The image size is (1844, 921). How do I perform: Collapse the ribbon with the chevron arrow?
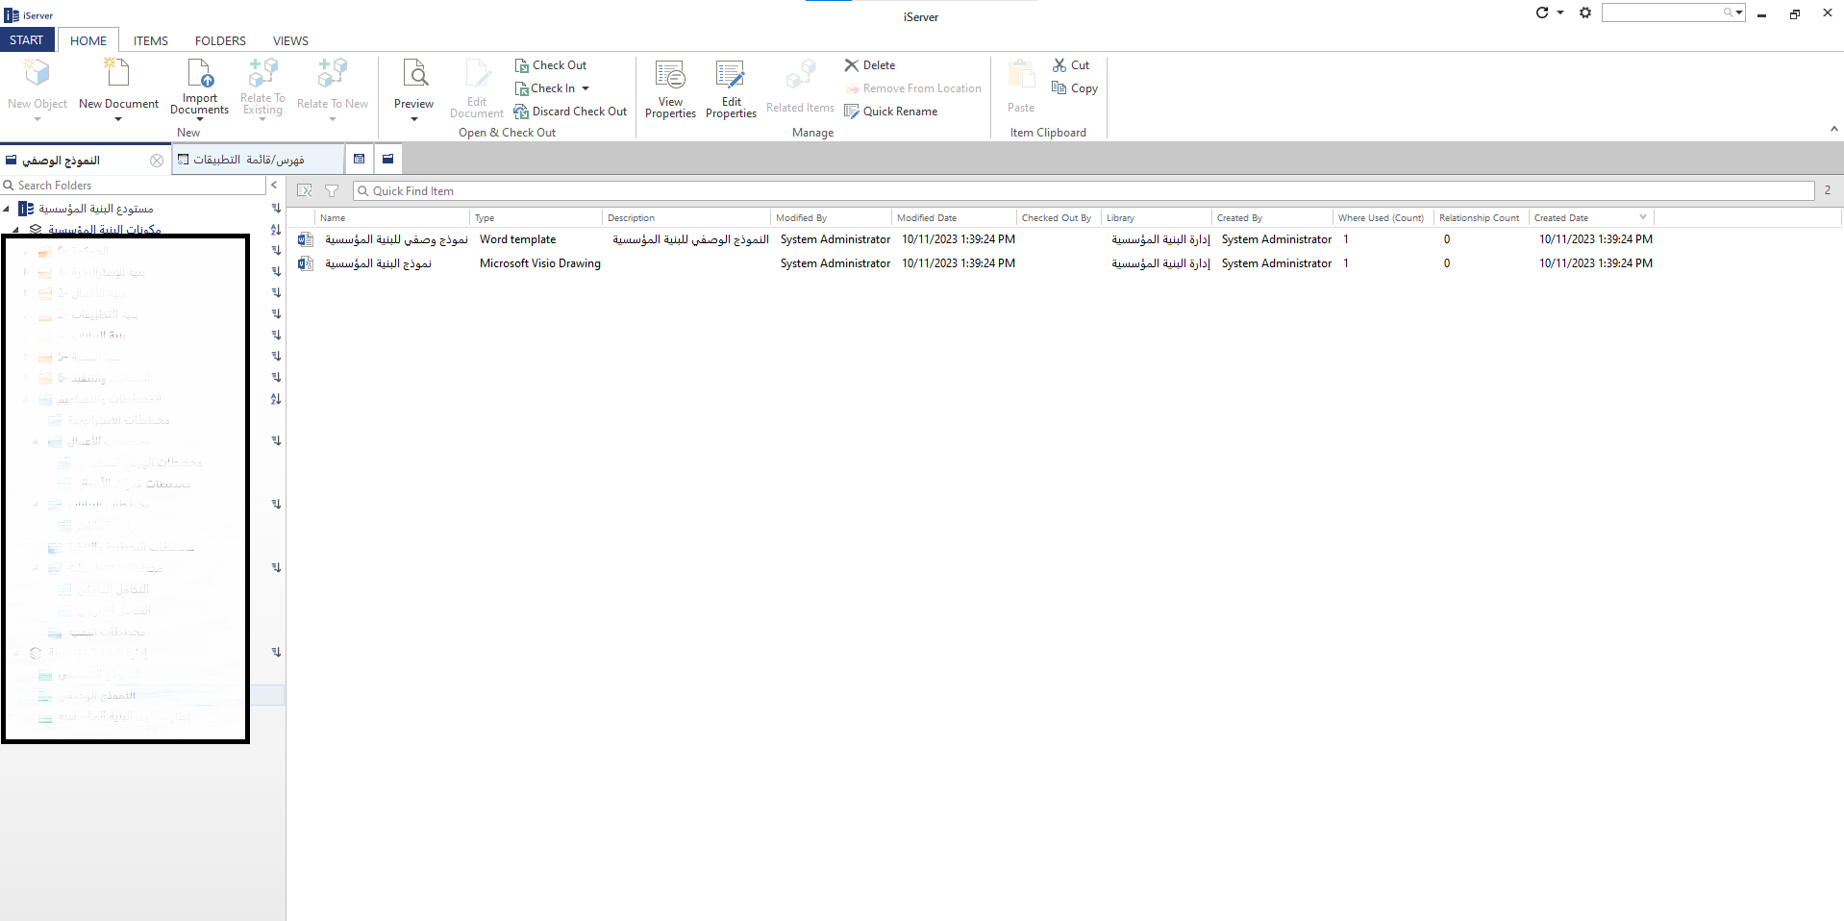click(x=1833, y=129)
